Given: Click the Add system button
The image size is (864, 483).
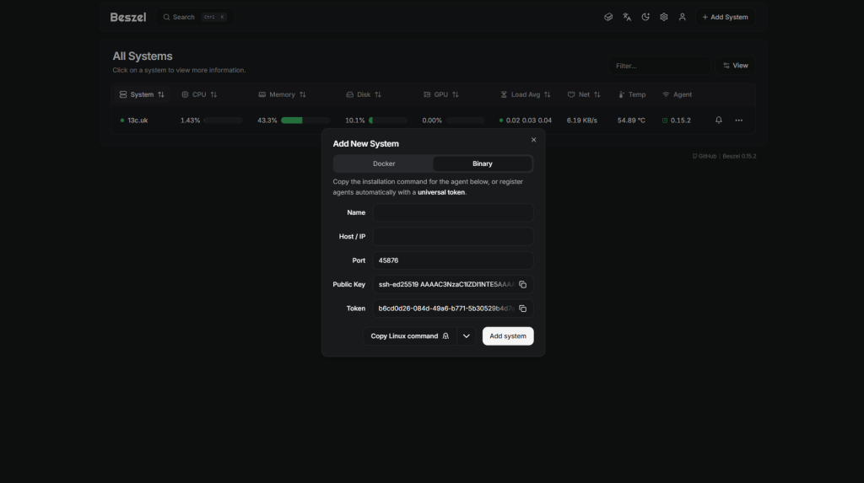Looking at the screenshot, I should point(508,336).
